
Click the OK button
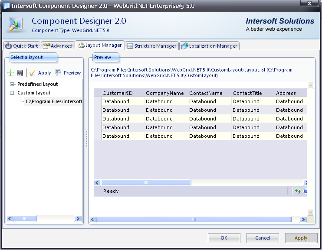point(224,238)
